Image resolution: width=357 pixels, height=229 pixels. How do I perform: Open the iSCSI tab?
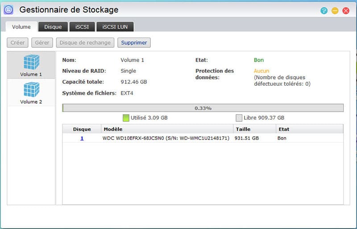point(82,27)
